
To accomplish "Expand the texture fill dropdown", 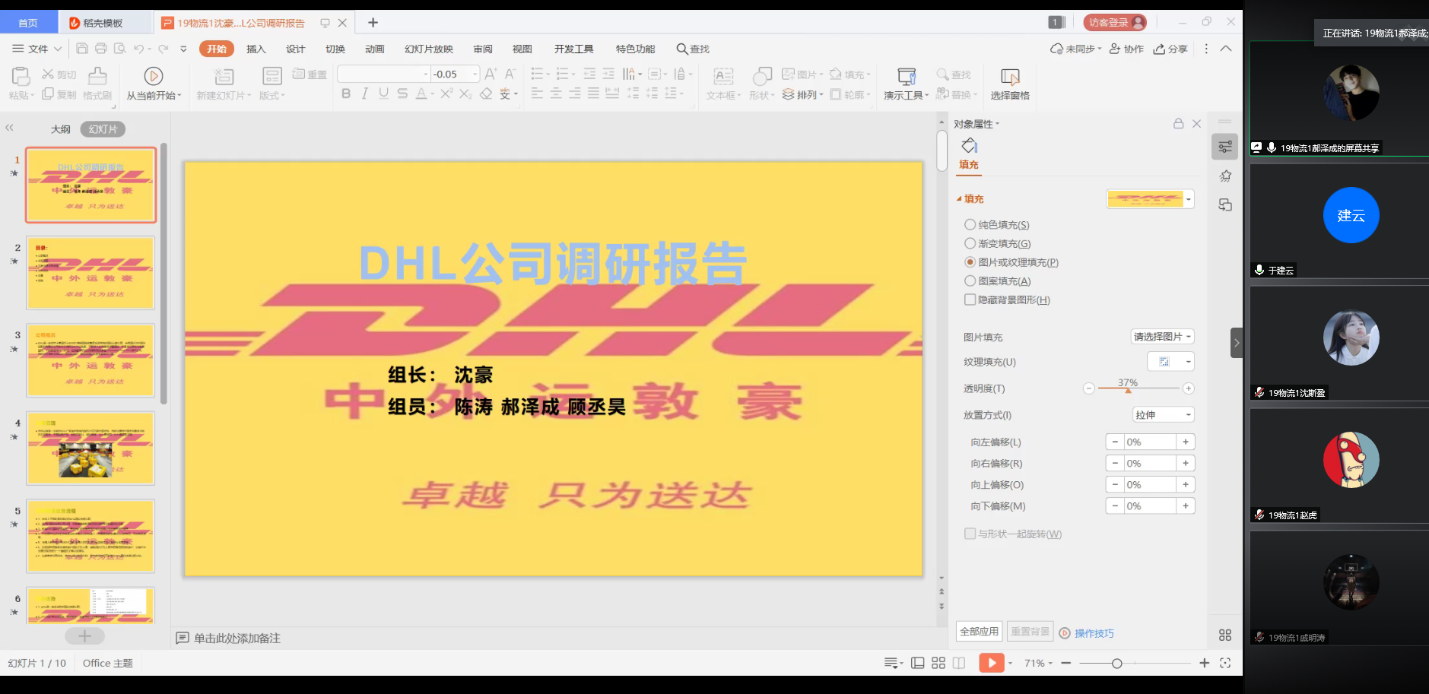I will [x=1188, y=362].
